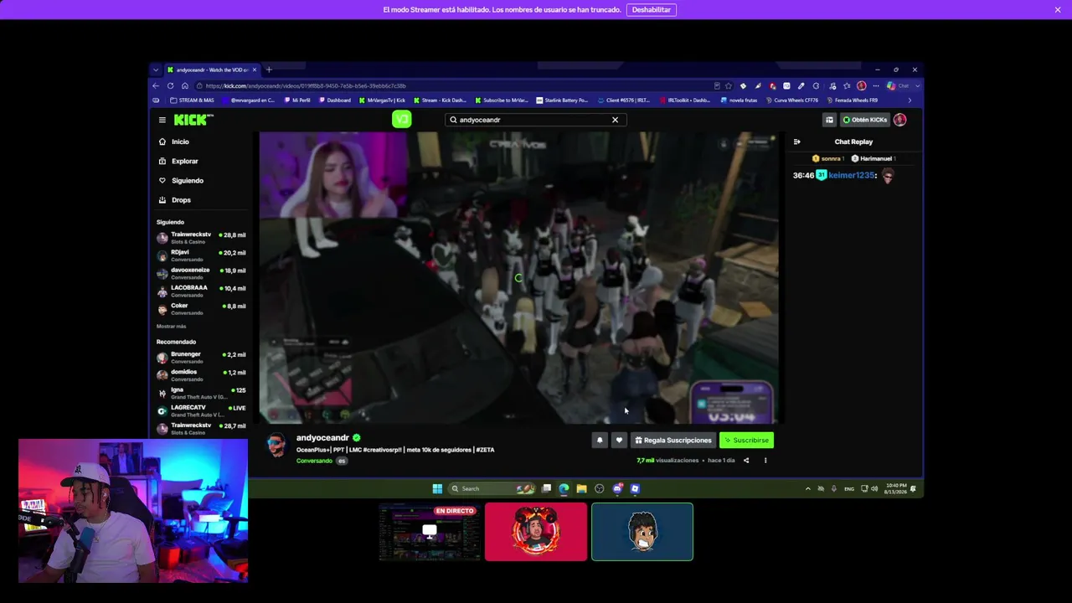Bookmark this page with star icon
Image resolution: width=1072 pixels, height=603 pixels.
tap(729, 85)
